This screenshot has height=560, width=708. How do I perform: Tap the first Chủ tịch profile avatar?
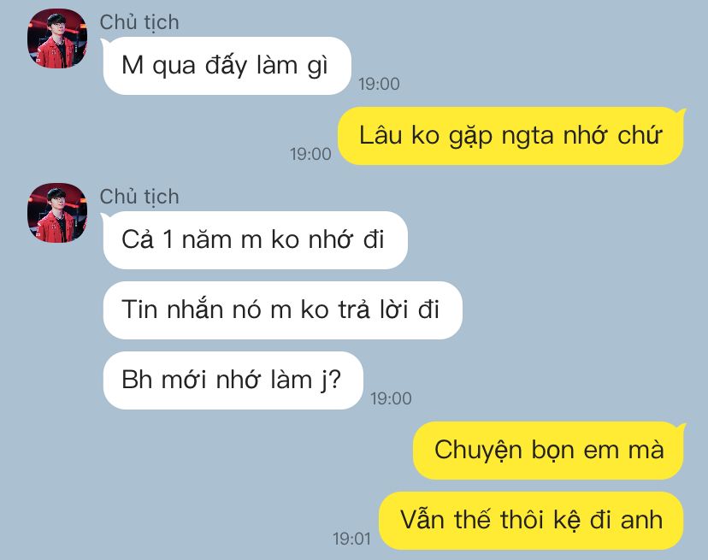[57, 38]
